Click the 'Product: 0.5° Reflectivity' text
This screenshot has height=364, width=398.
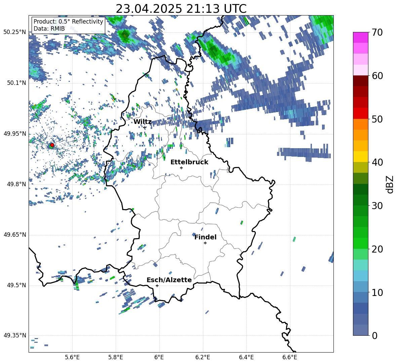68,22
